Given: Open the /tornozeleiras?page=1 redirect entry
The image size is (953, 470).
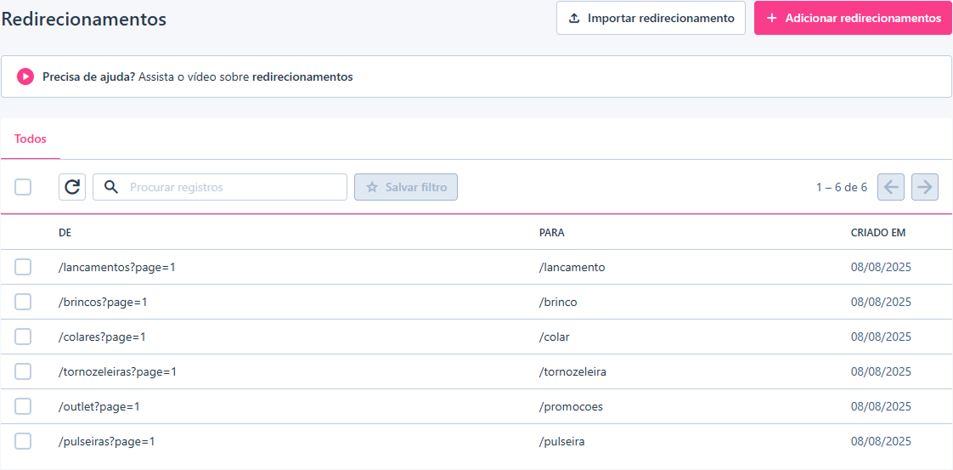Looking at the screenshot, I should pyautogui.click(x=117, y=371).
